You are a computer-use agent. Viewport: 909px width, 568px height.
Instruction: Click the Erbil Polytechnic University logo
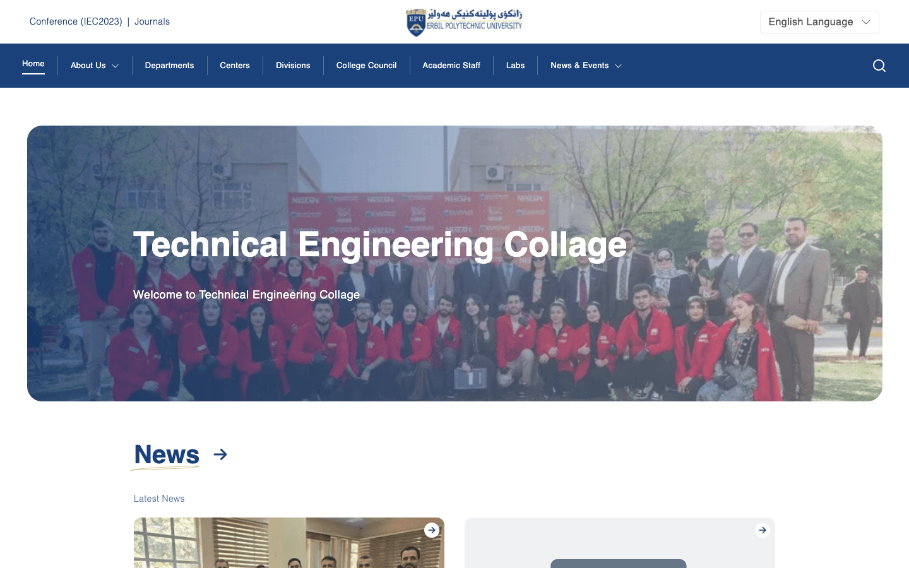pos(464,22)
